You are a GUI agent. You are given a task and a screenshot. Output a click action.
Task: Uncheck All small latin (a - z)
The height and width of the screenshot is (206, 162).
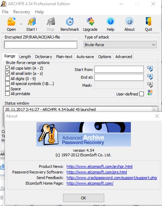point(7,73)
